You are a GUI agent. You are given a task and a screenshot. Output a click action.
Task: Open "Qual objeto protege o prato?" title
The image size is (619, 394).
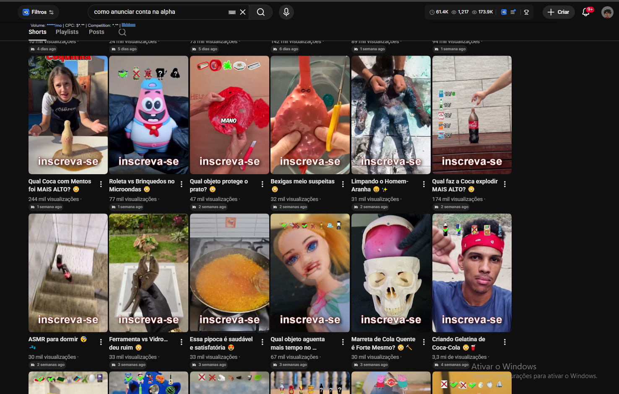(219, 185)
